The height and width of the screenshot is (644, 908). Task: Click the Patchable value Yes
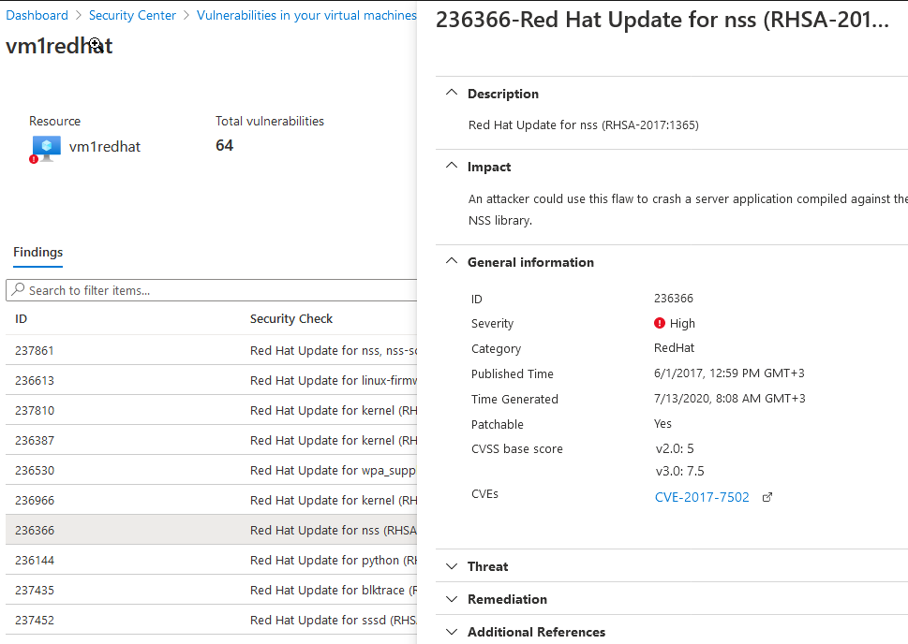point(663,423)
